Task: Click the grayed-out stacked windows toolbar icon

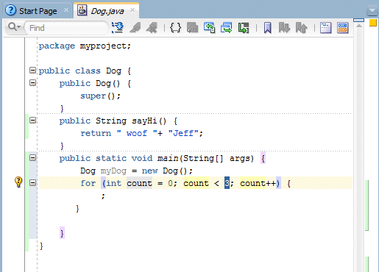Action: [192, 28]
